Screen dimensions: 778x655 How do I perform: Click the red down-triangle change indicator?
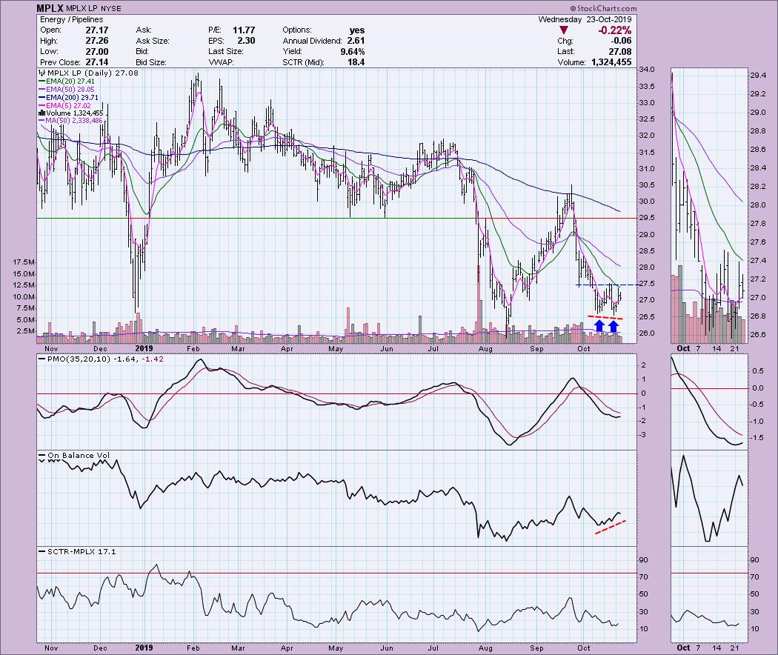(563, 31)
